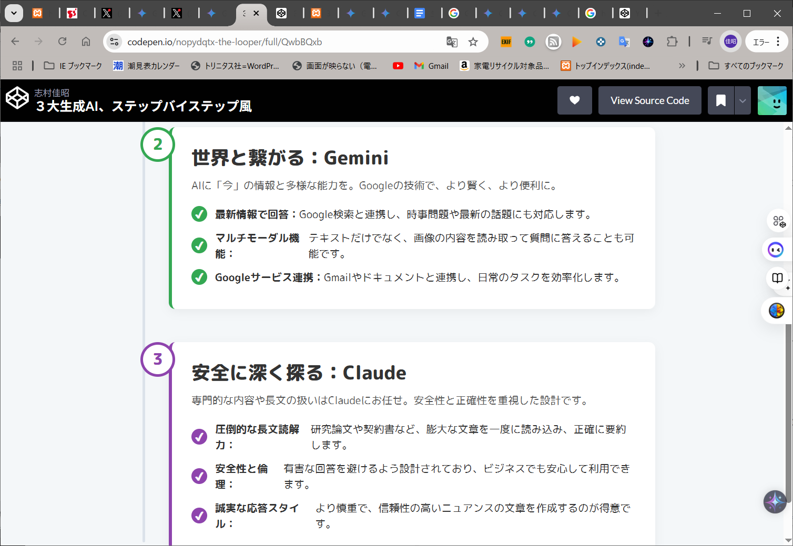This screenshot has width=793, height=546.
Task: Open the トップインデックス bookmark
Action: 606,66
